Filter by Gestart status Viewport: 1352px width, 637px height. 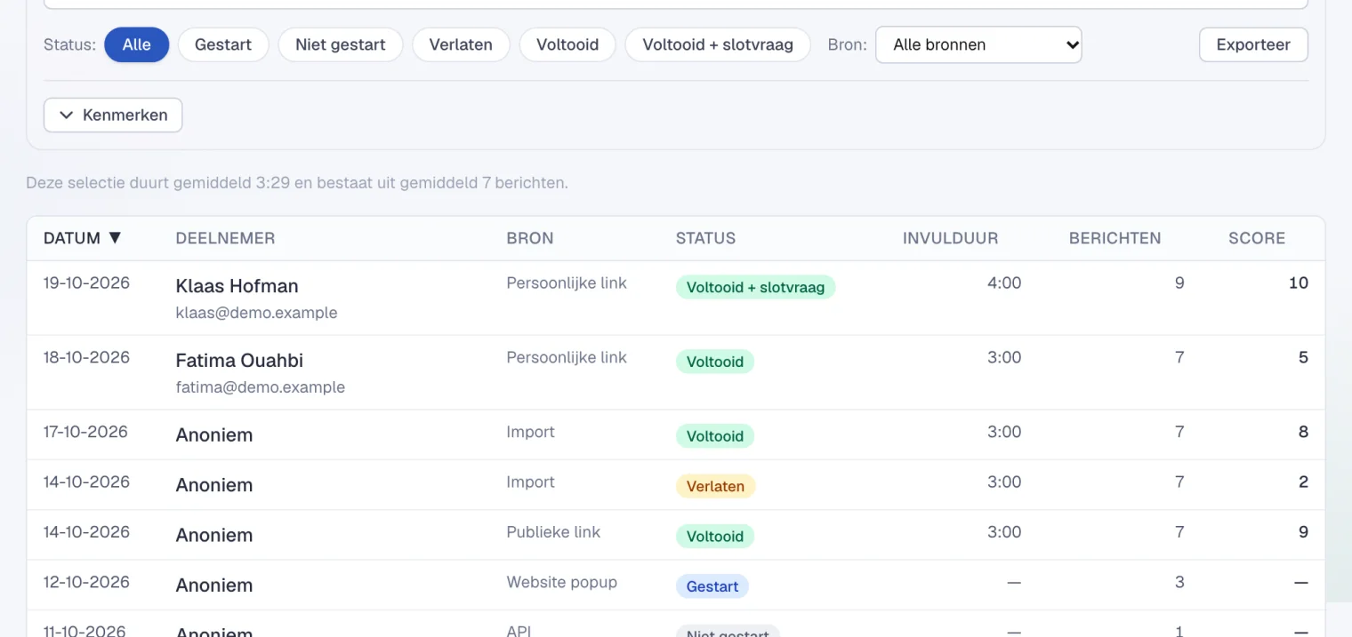pos(223,44)
